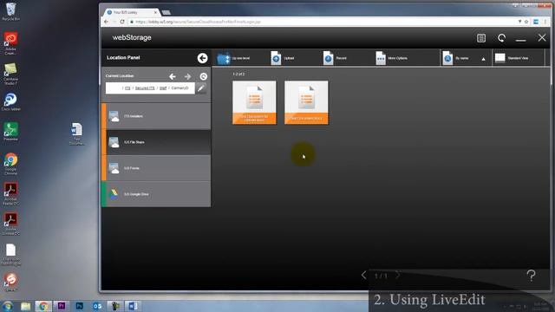Viewport: 555px width, 312px height.
Task: Open File Explorer from the taskbar
Action: pyautogui.click(x=25, y=306)
